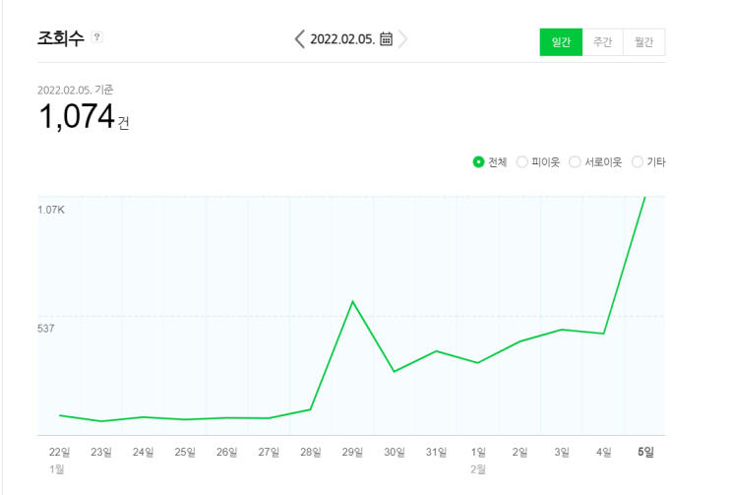This screenshot has width=731, height=495.
Task: Click the chart data point at 3일
Action: pos(562,330)
